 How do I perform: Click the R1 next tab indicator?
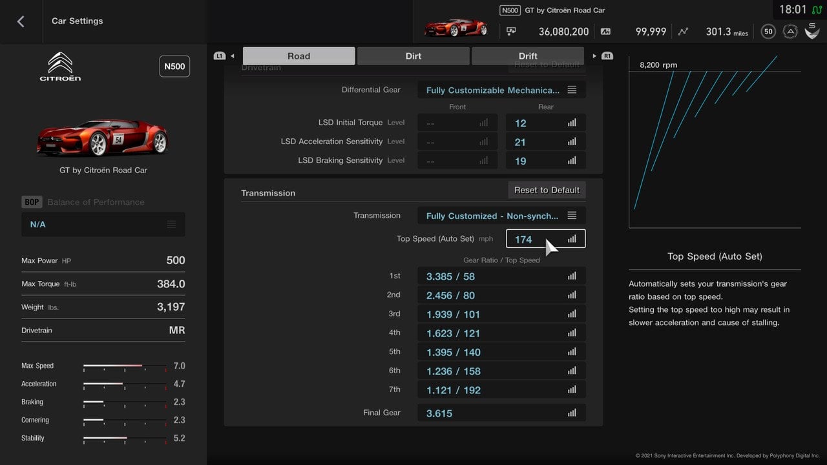pyautogui.click(x=607, y=56)
